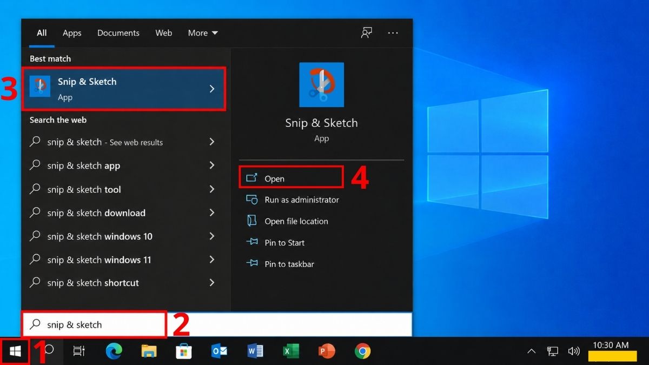Open the three-dots search options menu
This screenshot has height=365, width=649.
[393, 33]
